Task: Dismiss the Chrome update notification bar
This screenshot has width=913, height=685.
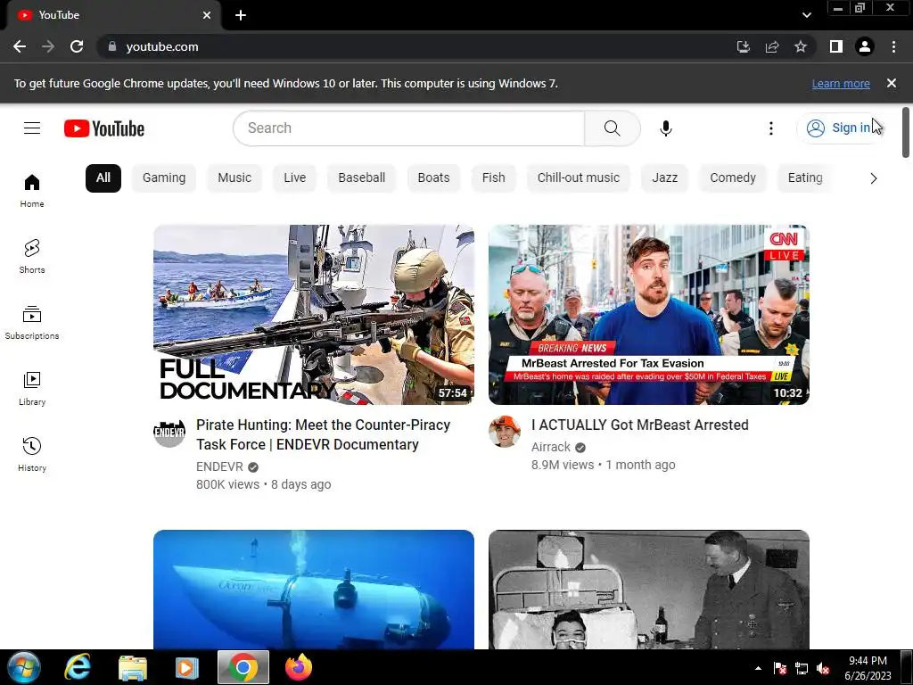Action: point(892,83)
